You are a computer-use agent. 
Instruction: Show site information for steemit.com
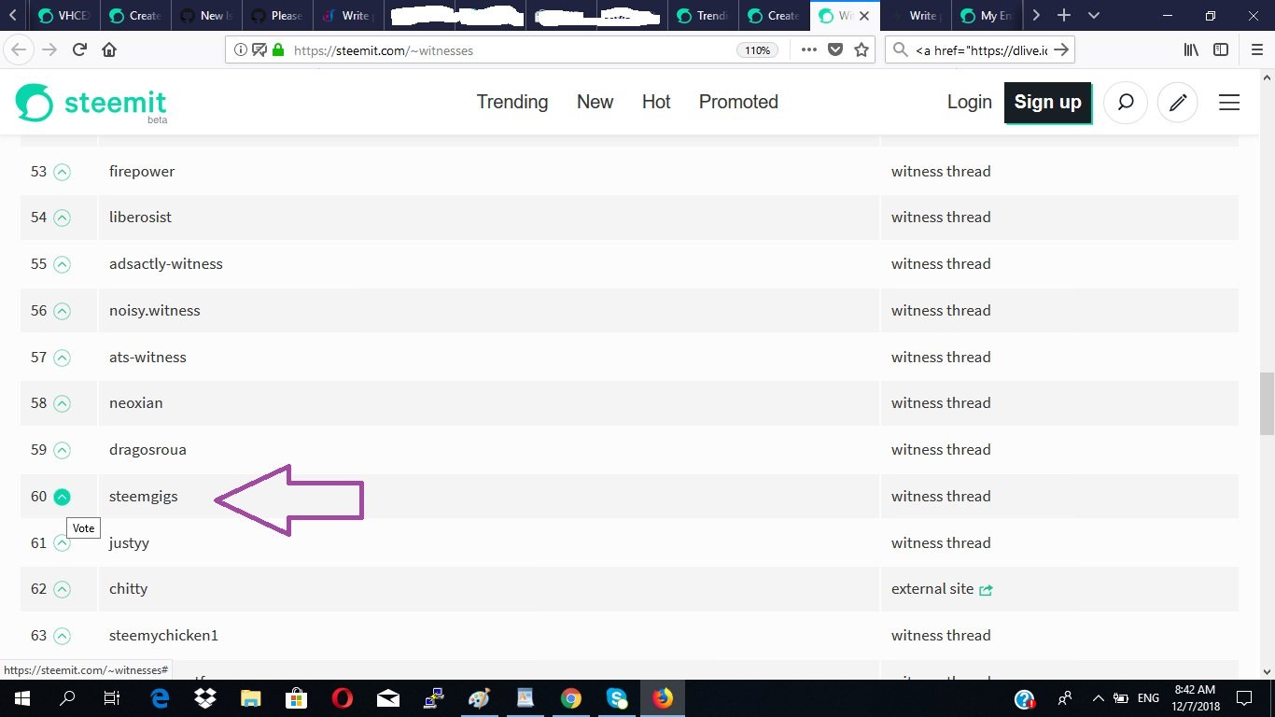pos(240,50)
